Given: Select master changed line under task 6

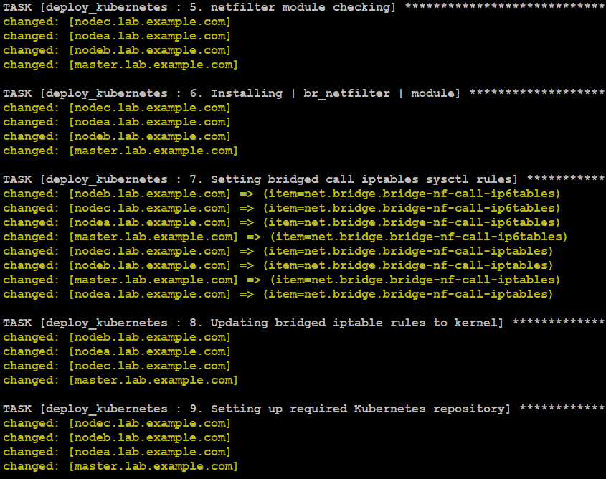Looking at the screenshot, I should [120, 151].
